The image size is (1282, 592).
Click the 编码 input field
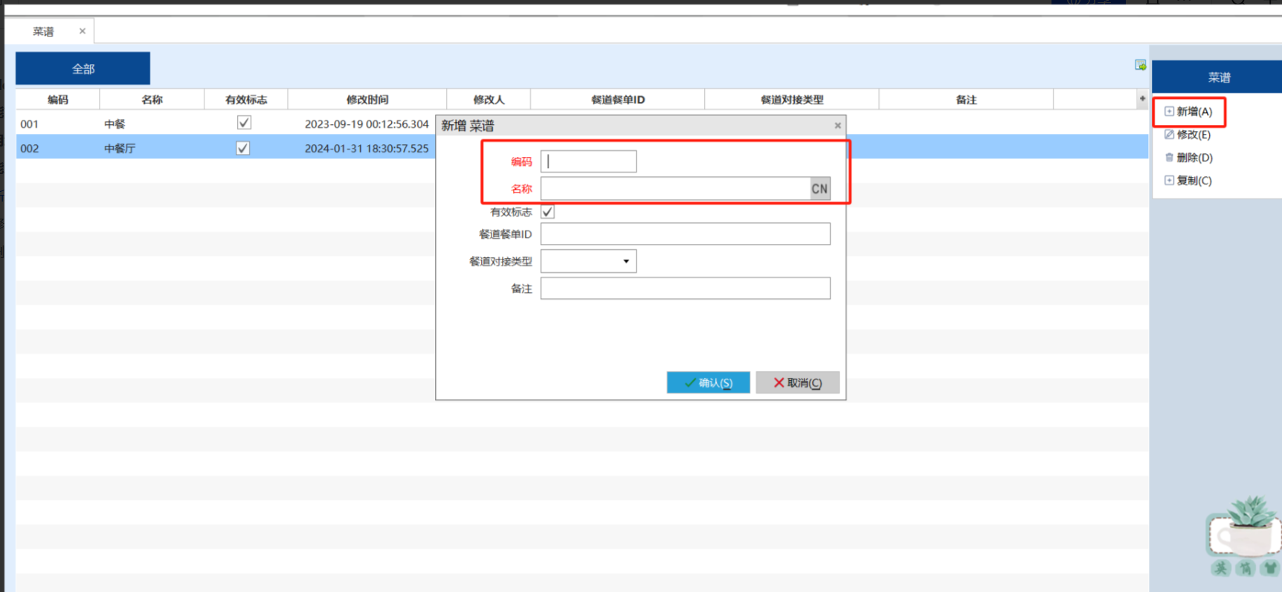tap(588, 161)
